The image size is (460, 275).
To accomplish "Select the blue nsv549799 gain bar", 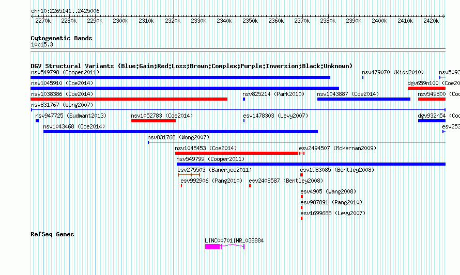I will click(311, 164).
